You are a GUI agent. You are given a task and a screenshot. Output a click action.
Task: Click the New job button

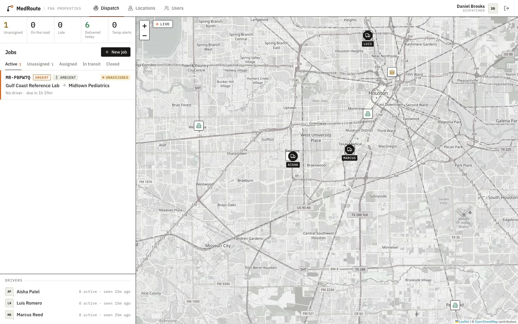coord(116,52)
